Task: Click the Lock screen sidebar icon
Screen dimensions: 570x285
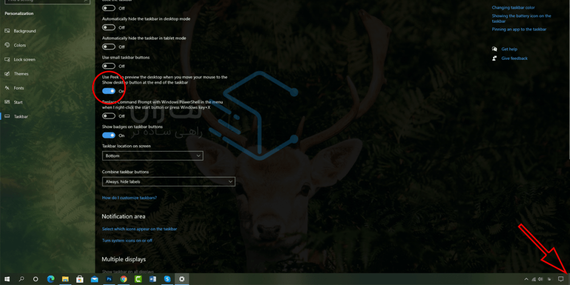Action: (7, 59)
